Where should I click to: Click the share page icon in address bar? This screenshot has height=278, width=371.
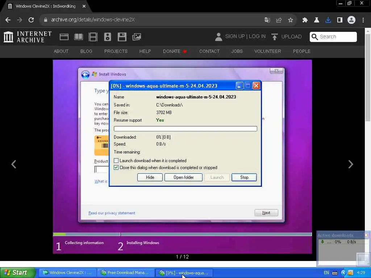tap(279, 20)
